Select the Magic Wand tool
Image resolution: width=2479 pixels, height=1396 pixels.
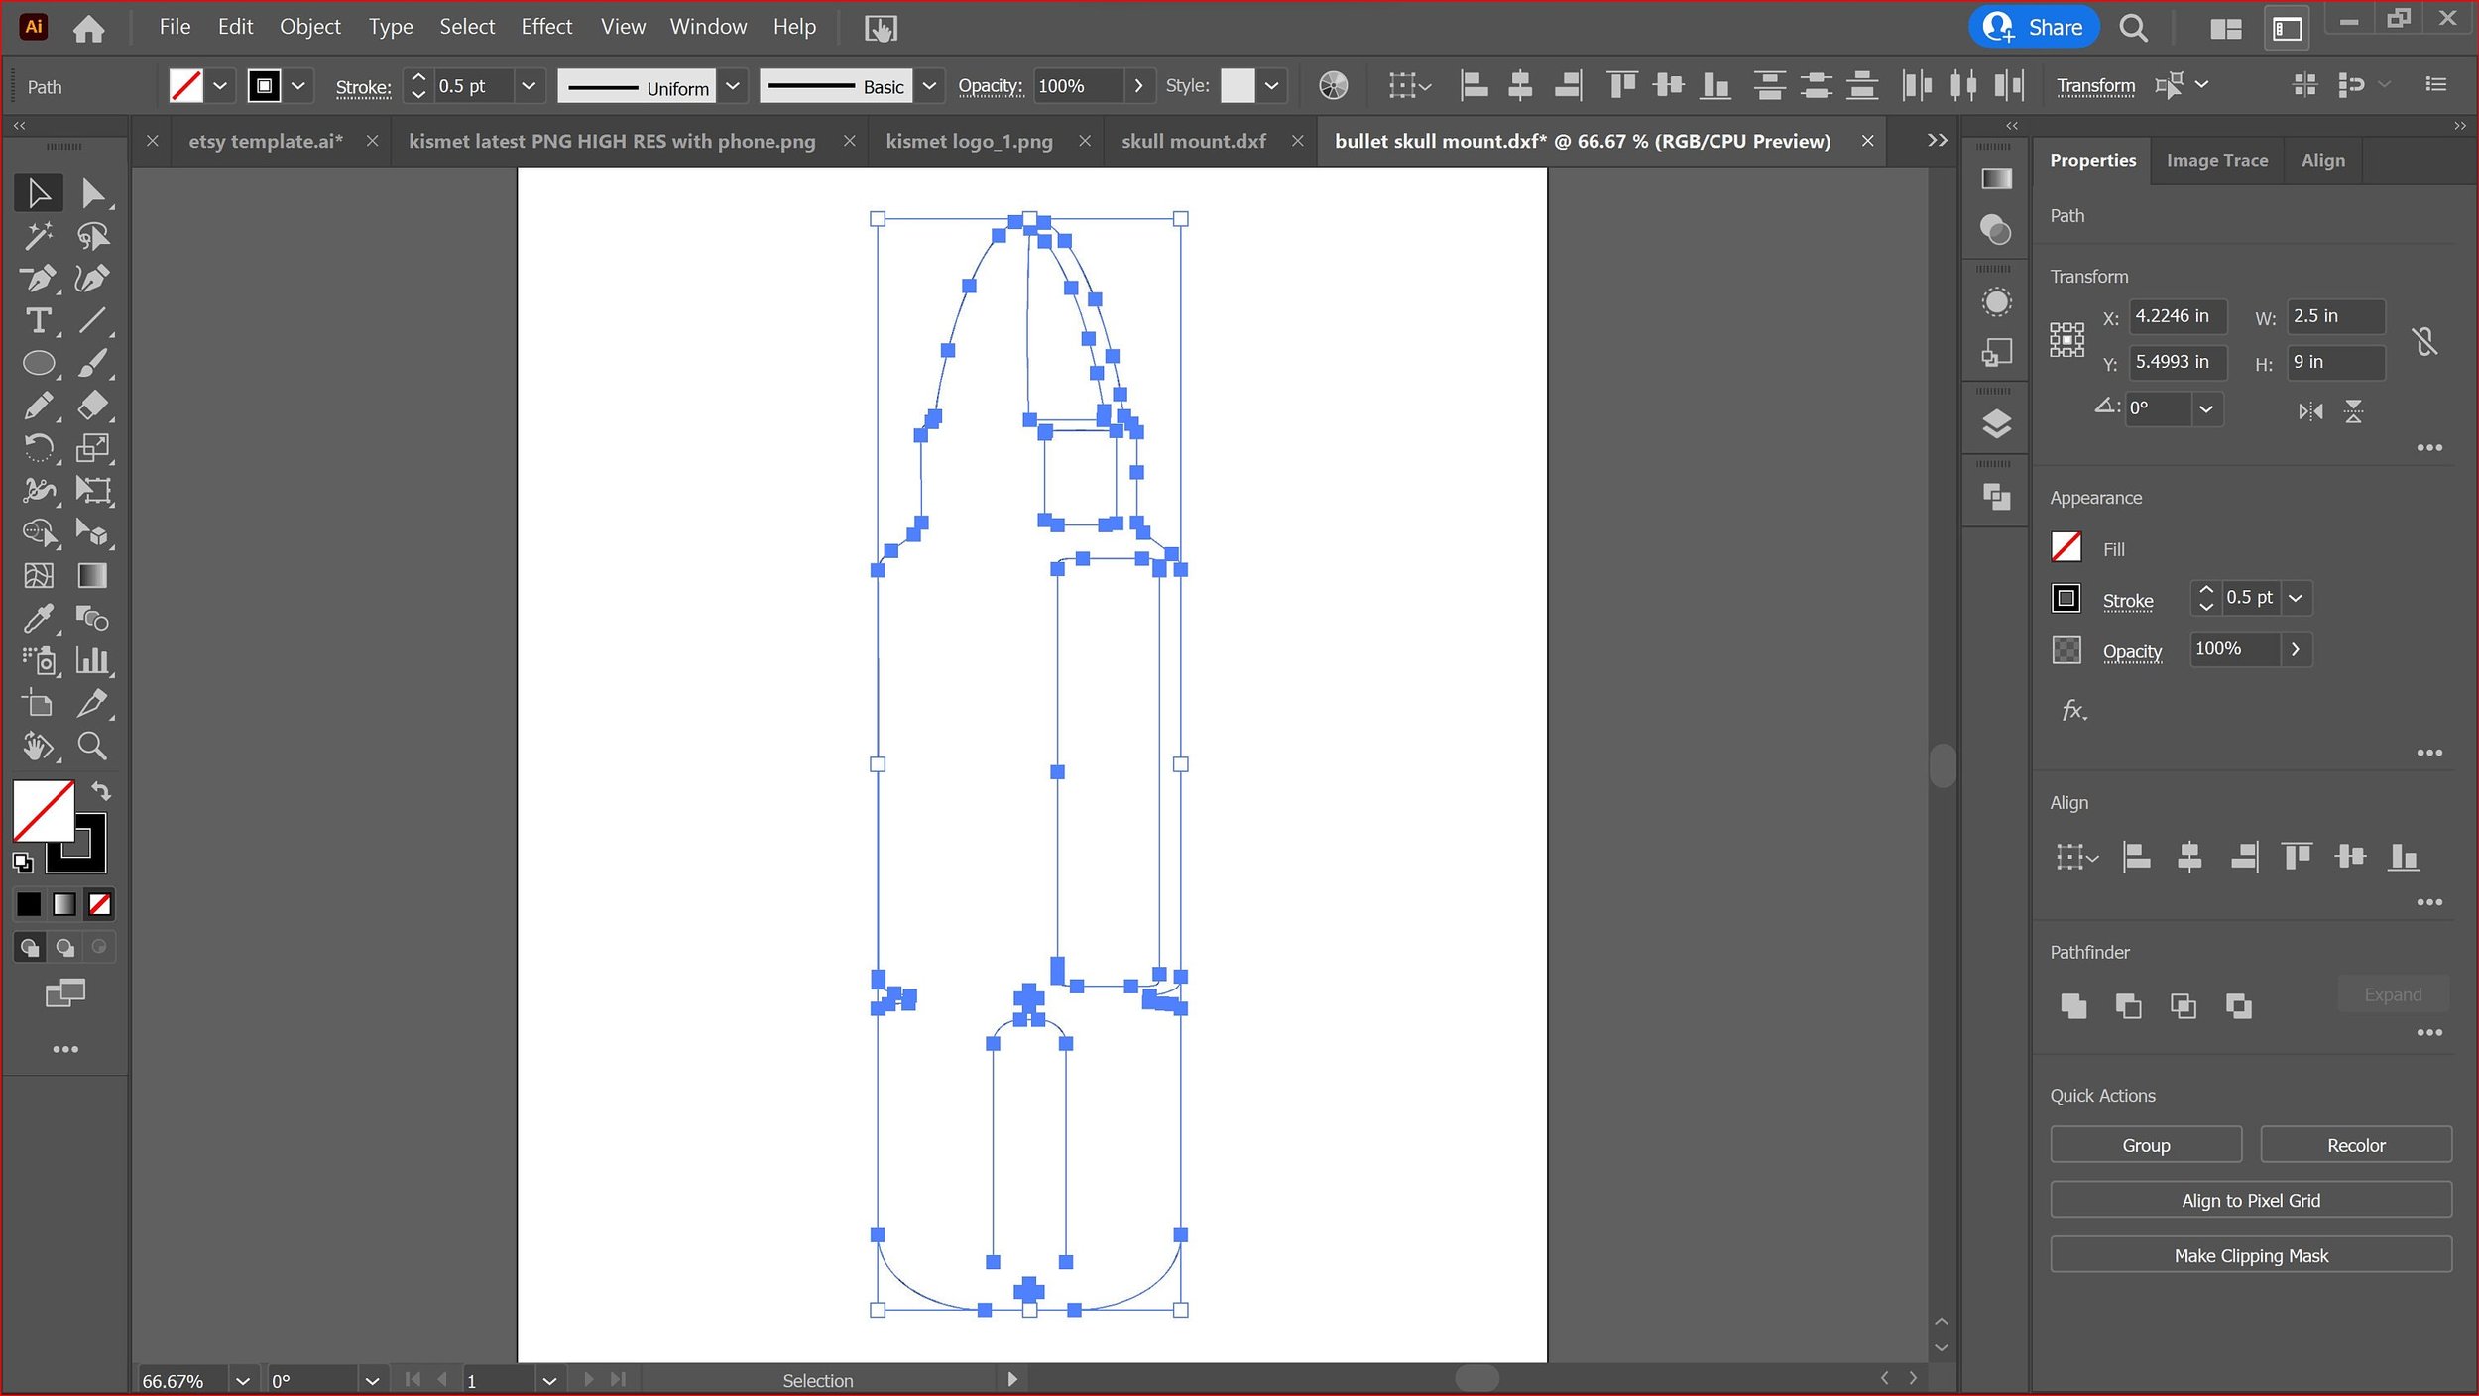pyautogui.click(x=38, y=236)
